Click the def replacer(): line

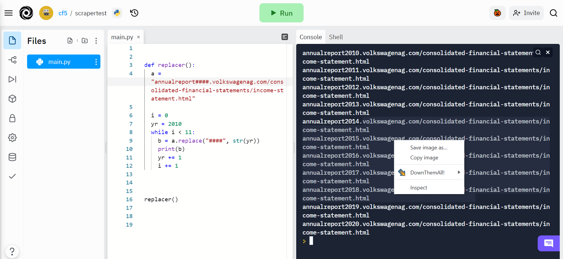pyautogui.click(x=170, y=65)
